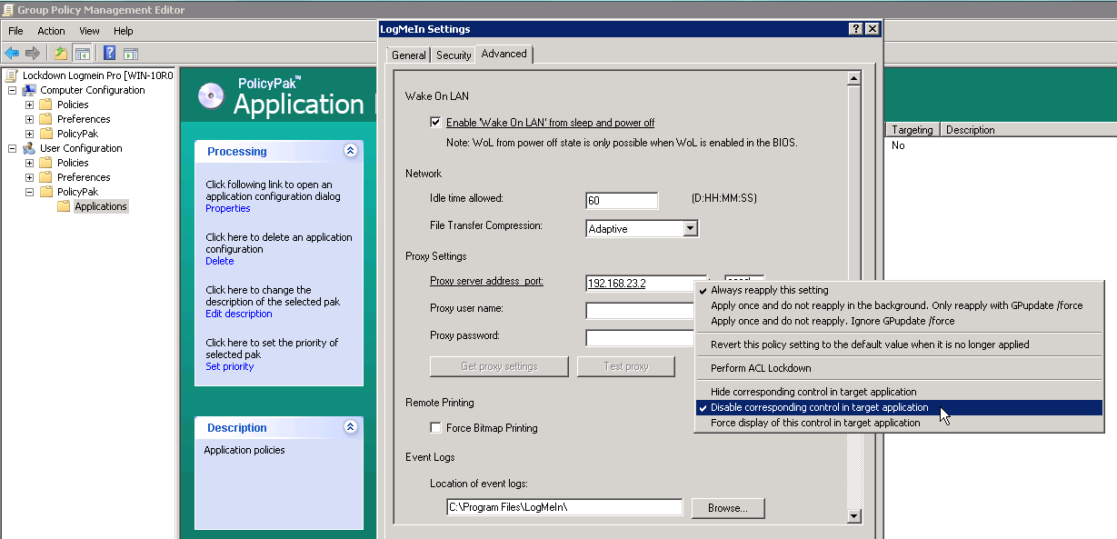
Task: Toggle the Force Bitmap Printing checkbox
Action: point(435,428)
